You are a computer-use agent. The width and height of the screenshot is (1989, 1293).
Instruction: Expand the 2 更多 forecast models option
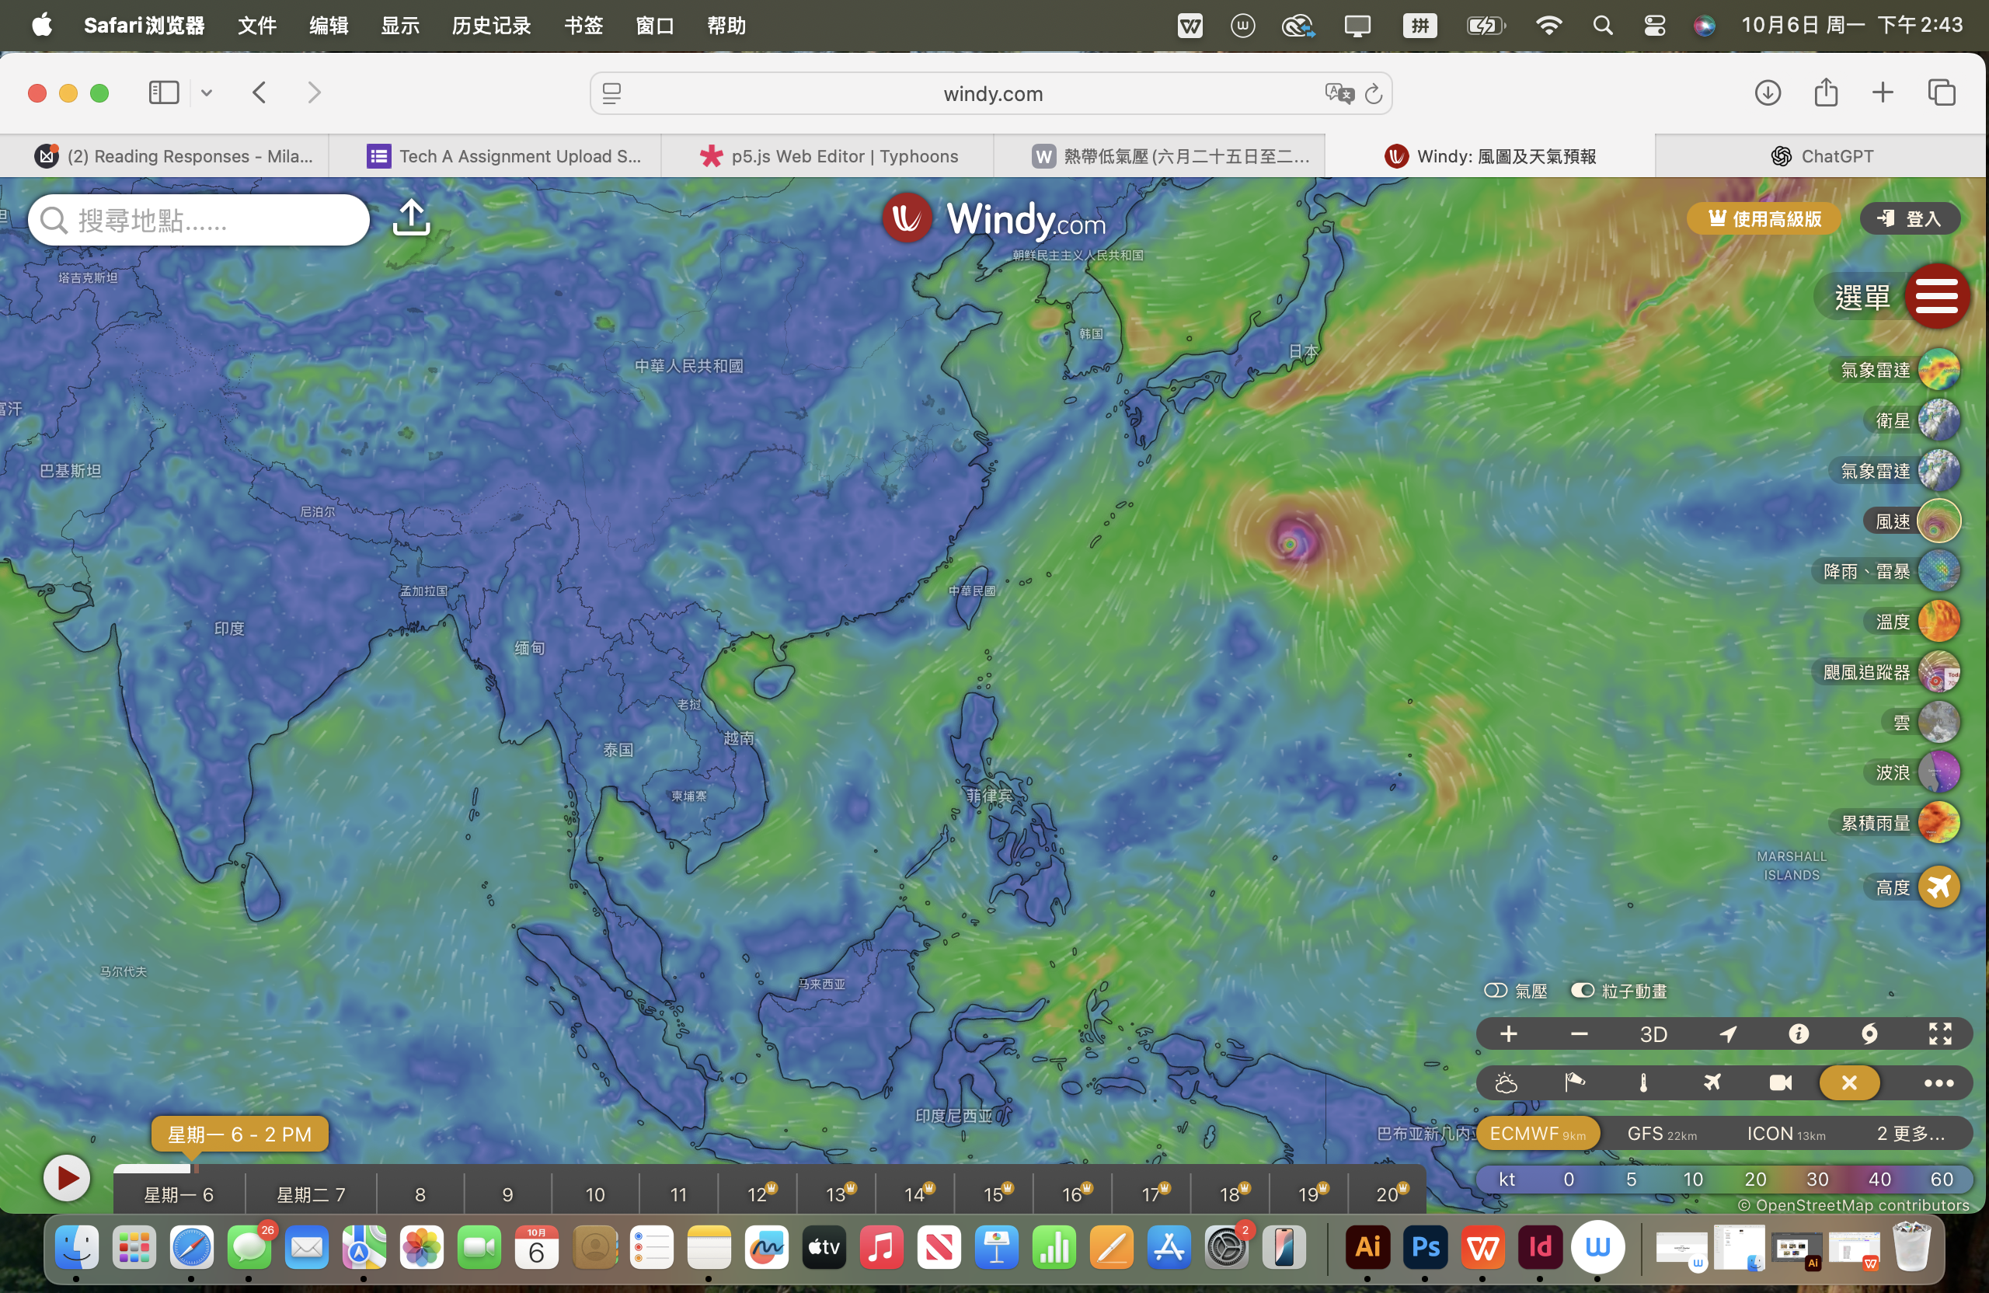pyautogui.click(x=1911, y=1134)
